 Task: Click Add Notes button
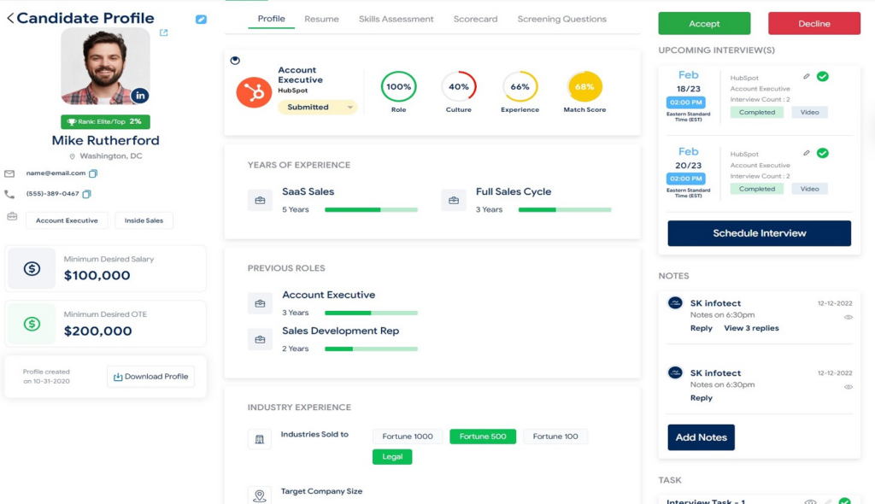point(701,437)
